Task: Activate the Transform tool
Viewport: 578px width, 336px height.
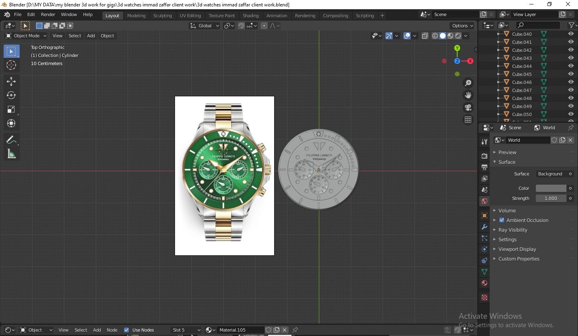Action: 11,123
